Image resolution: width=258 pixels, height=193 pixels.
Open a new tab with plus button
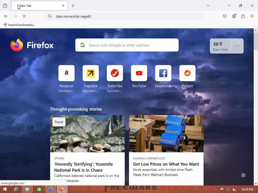tap(73, 6)
